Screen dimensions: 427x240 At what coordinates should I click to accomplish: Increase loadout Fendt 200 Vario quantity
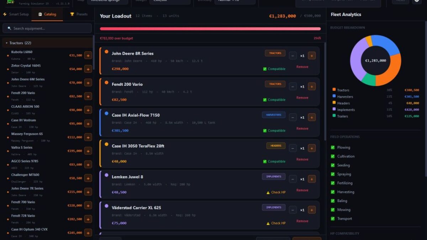pyautogui.click(x=312, y=86)
